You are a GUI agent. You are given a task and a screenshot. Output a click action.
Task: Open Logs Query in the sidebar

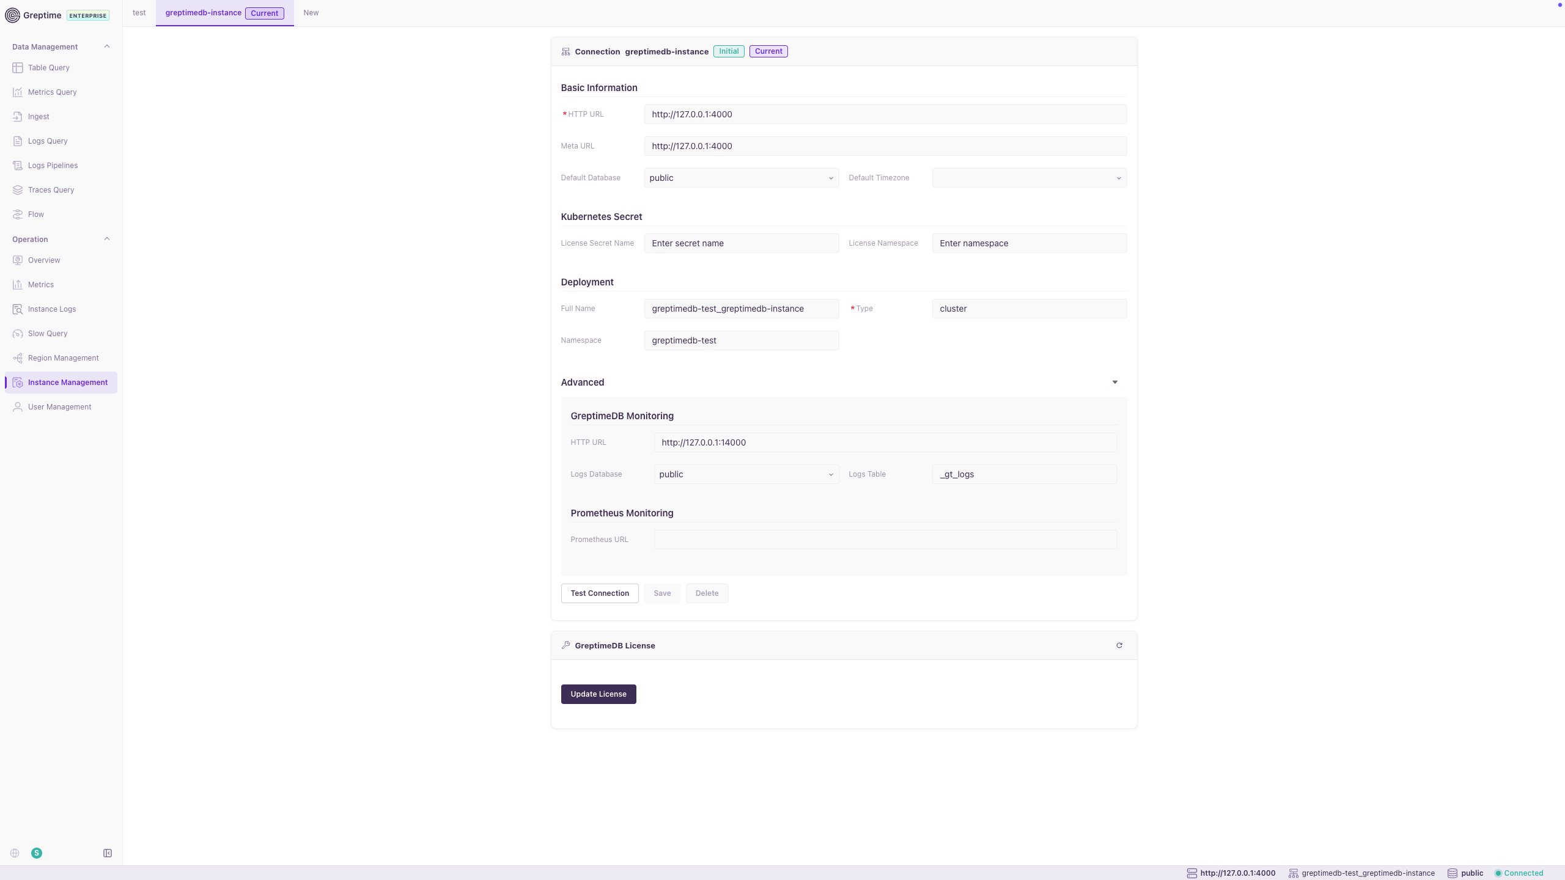coord(61,141)
